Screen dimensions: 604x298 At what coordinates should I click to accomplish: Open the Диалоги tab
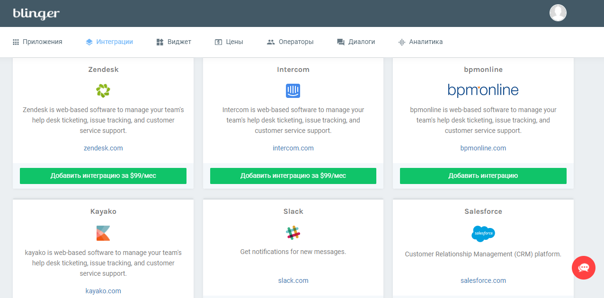tap(356, 42)
